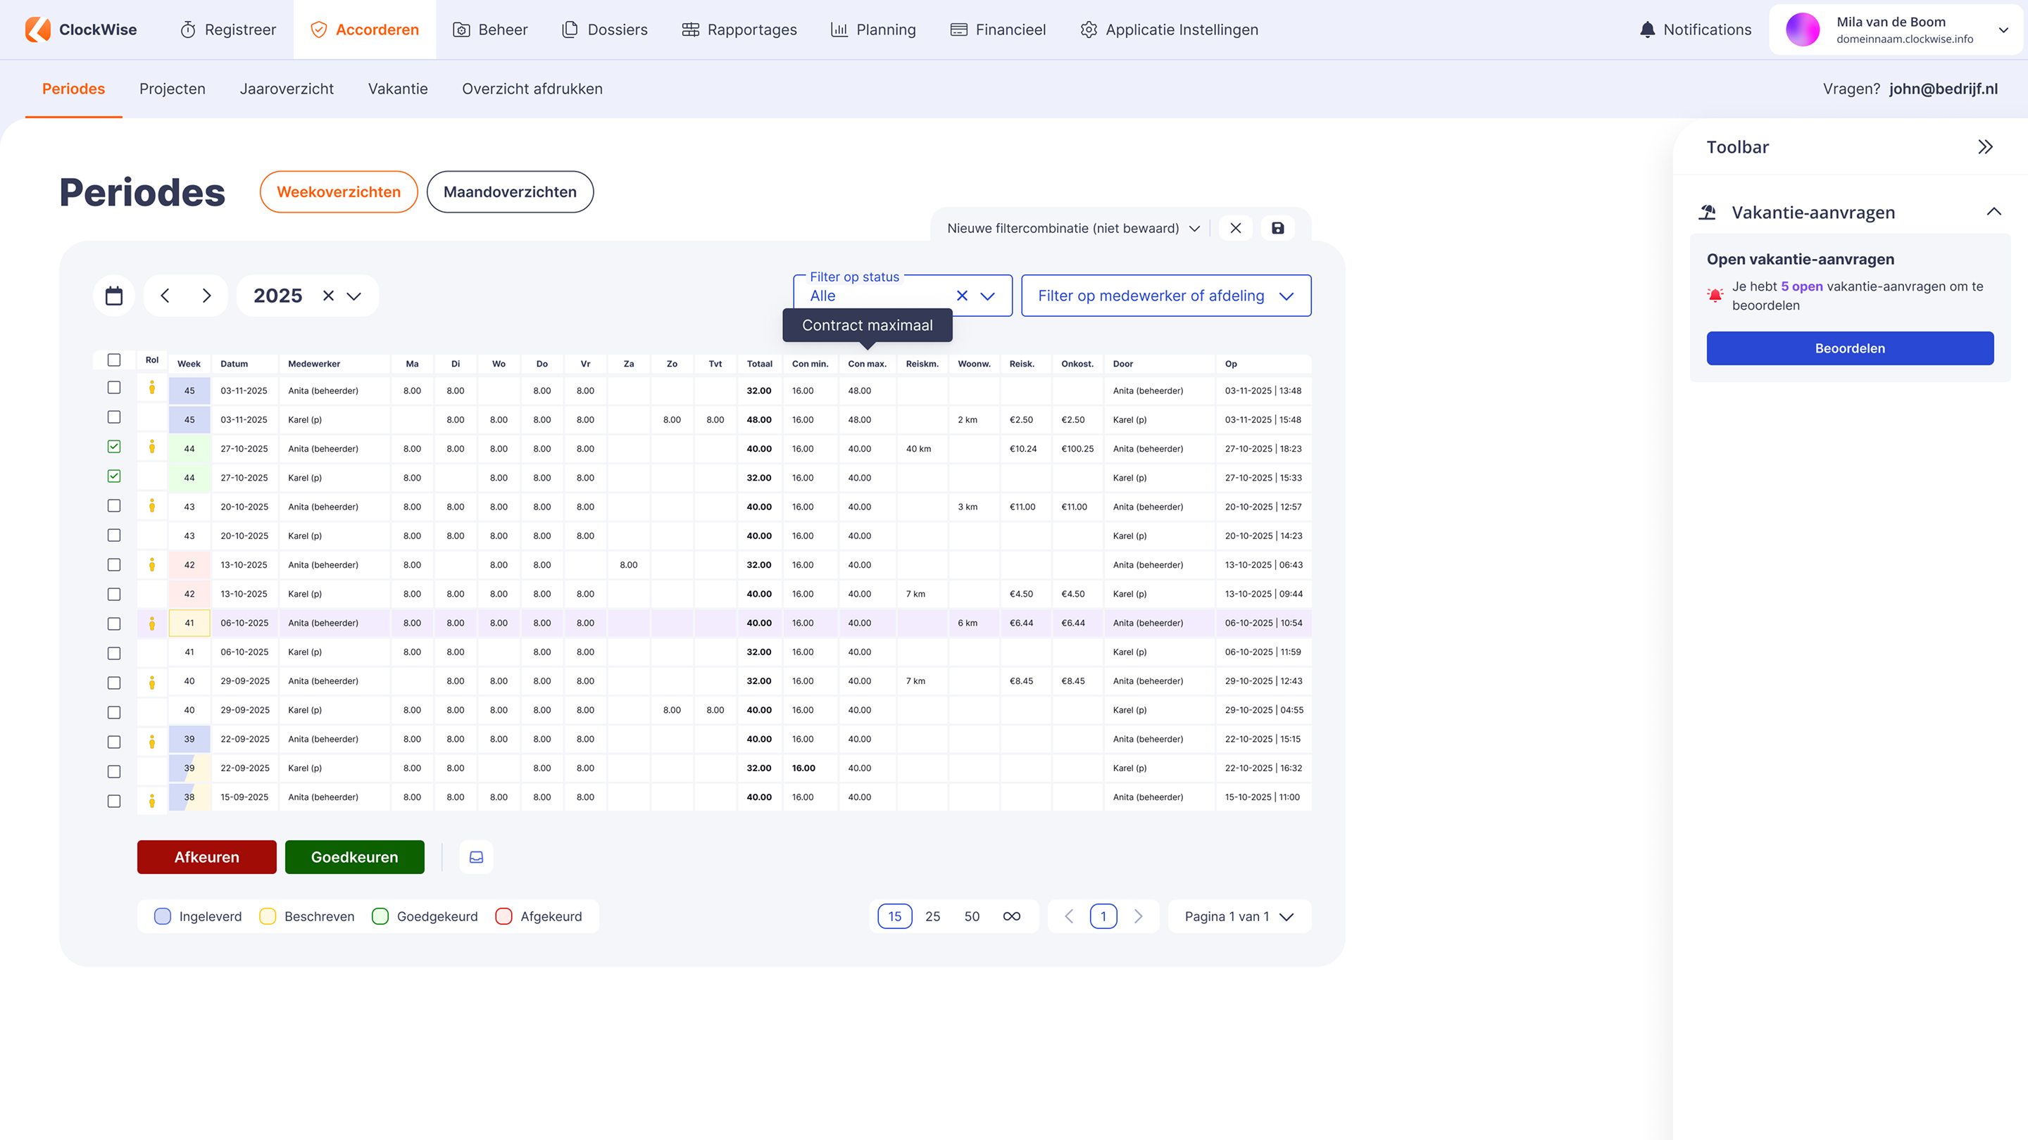
Task: Click the save filter combination icon
Action: (x=1278, y=228)
